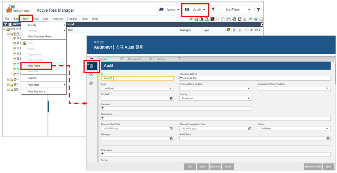Image resolution: width=337 pixels, height=173 pixels.
Task: Click the comment bubble column header icon
Action: pyautogui.click(x=246, y=30)
